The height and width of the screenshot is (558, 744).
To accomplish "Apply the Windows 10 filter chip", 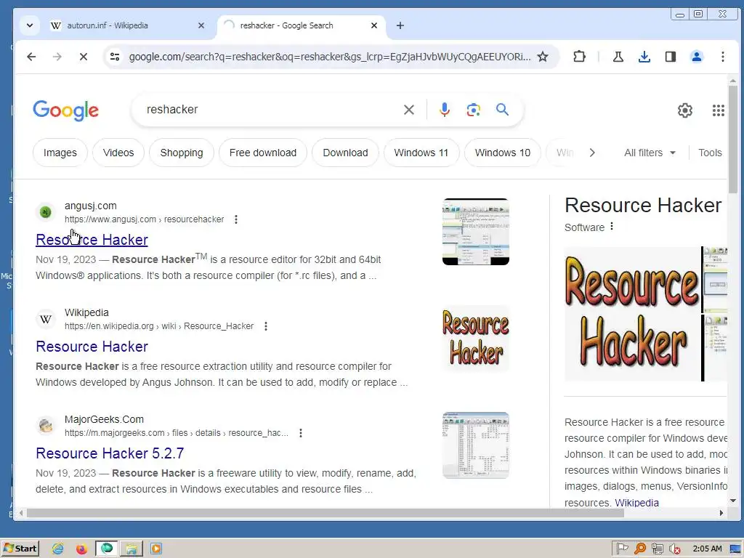I will tap(503, 153).
